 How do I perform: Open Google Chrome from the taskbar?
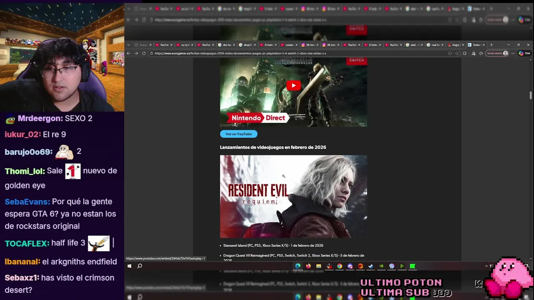pyautogui.click(x=340, y=266)
